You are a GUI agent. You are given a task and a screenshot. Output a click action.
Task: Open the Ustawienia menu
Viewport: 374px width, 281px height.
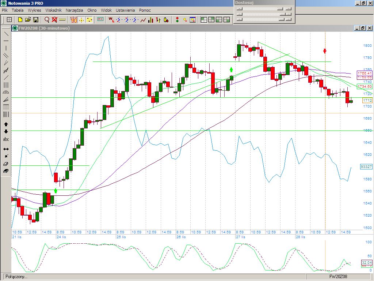click(125, 10)
